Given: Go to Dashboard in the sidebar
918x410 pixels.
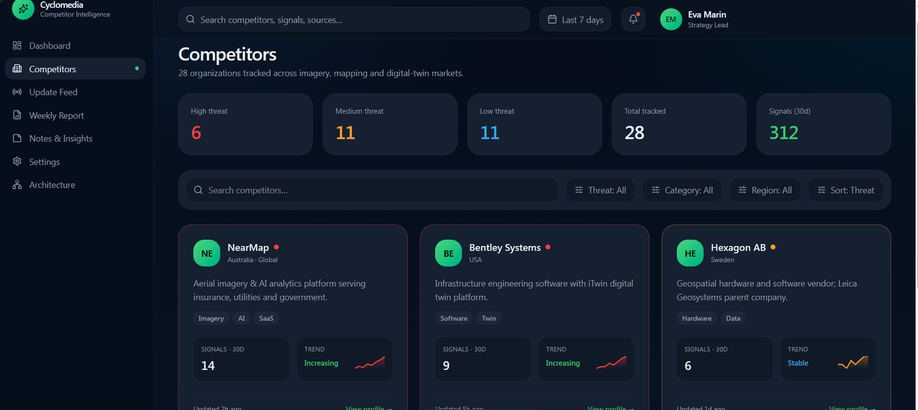Looking at the screenshot, I should click(x=75, y=45).
